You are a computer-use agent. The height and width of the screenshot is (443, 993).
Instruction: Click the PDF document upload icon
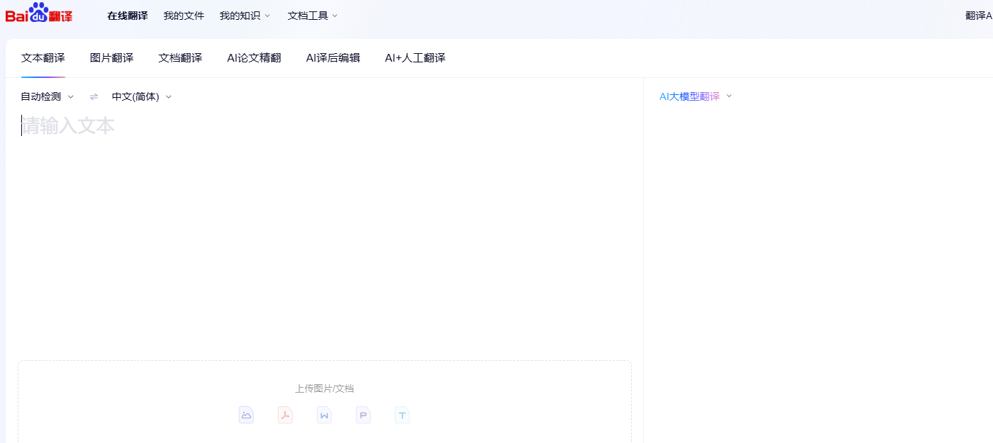[x=285, y=415]
